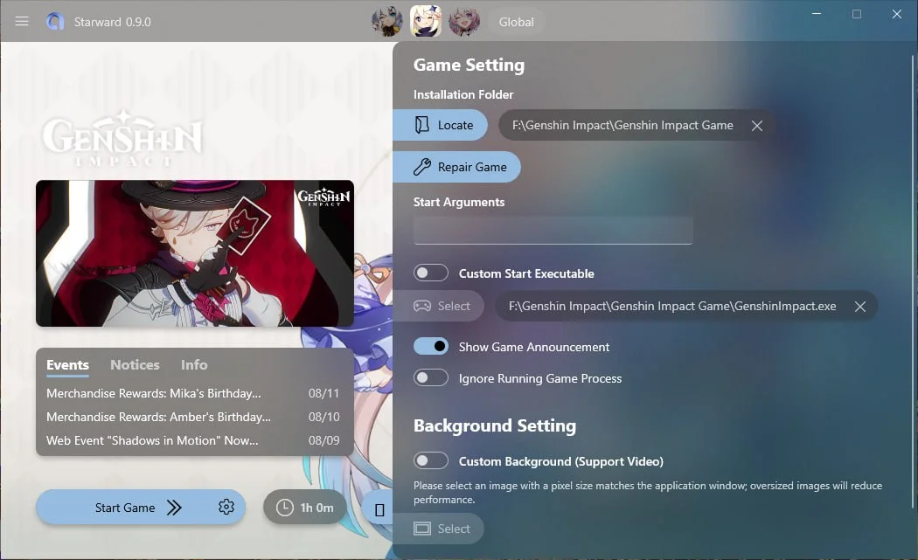This screenshot has height=560, width=918.
Task: Open the Global server region selector
Action: (x=516, y=22)
